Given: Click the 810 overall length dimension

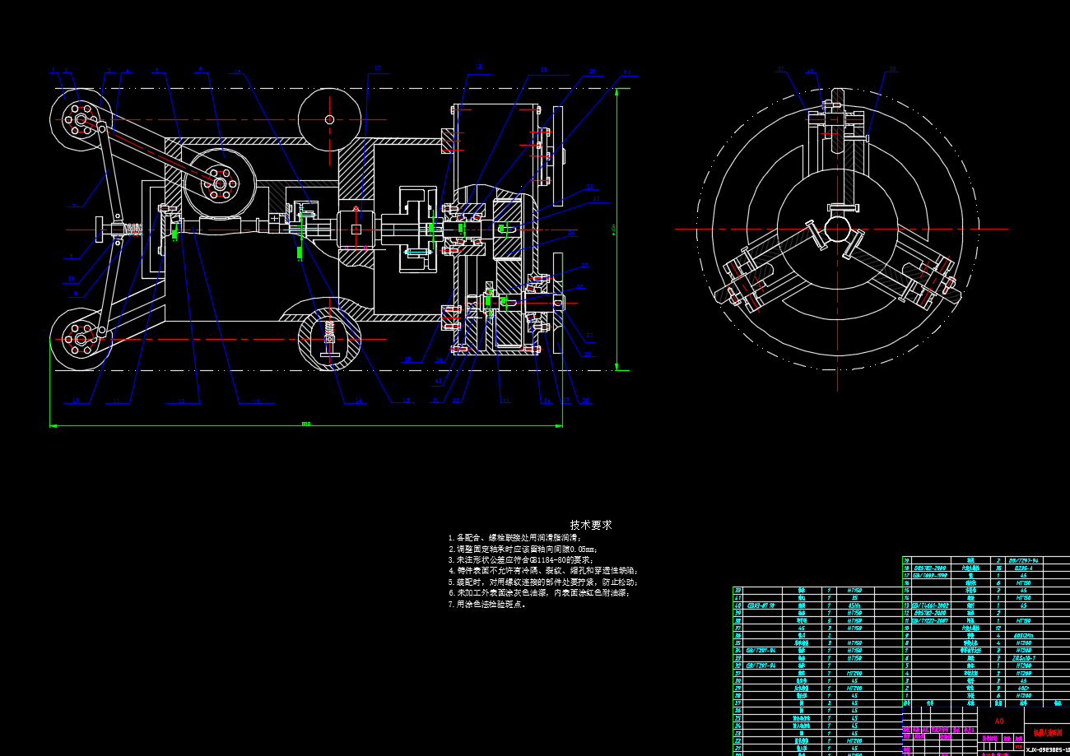Looking at the screenshot, I should pyautogui.click(x=306, y=424).
